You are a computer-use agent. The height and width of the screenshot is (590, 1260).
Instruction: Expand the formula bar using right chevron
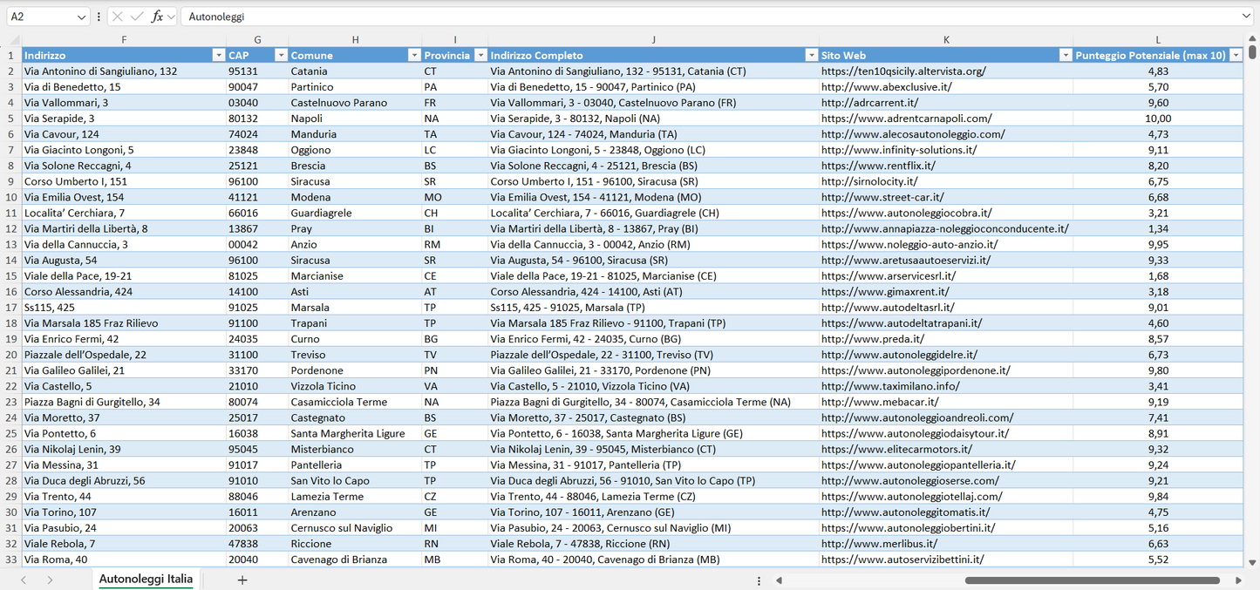1246,17
